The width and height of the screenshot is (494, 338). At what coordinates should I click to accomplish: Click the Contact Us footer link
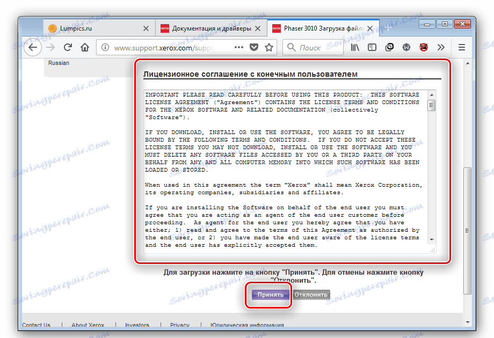point(36,325)
